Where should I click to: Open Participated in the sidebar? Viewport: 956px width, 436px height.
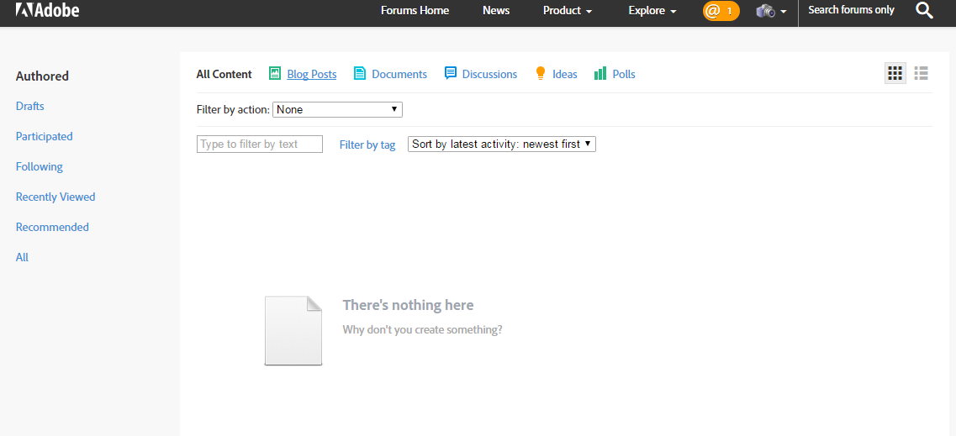44,136
